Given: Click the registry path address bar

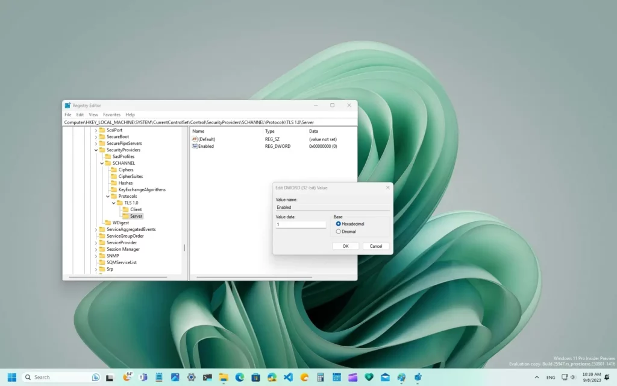Looking at the screenshot, I should click(210, 122).
